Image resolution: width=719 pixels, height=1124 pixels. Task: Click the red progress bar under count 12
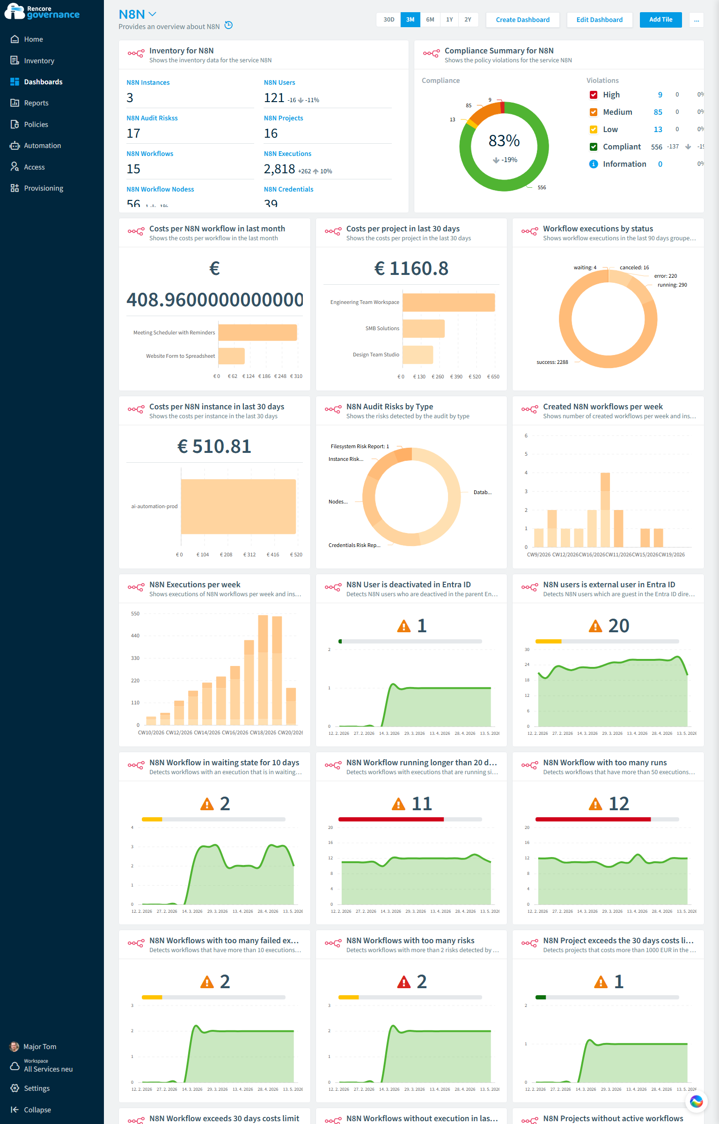pos(593,819)
